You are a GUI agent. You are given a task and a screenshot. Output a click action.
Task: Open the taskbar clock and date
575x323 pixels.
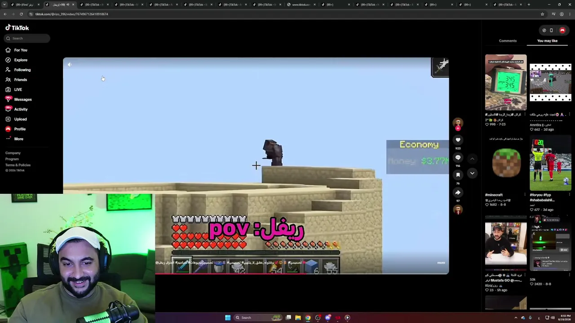(564, 318)
